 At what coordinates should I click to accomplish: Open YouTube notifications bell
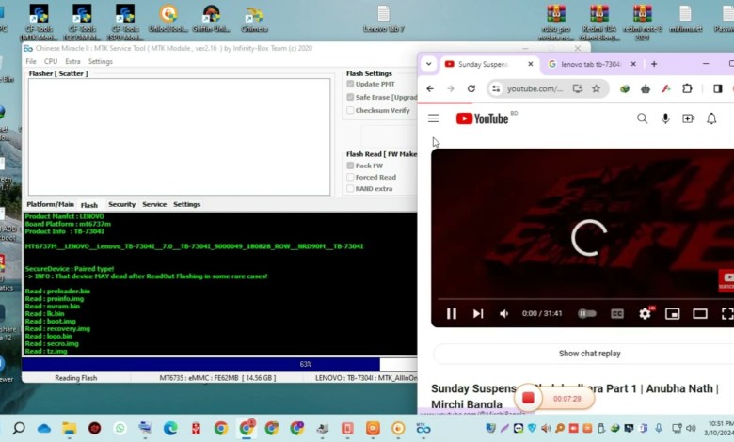point(712,118)
